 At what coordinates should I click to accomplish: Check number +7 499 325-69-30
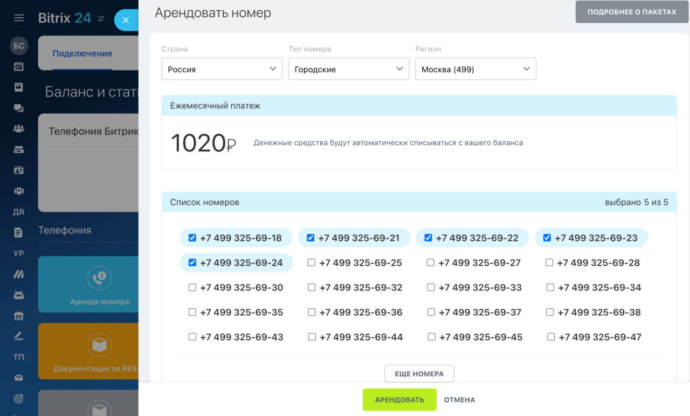[x=192, y=287]
